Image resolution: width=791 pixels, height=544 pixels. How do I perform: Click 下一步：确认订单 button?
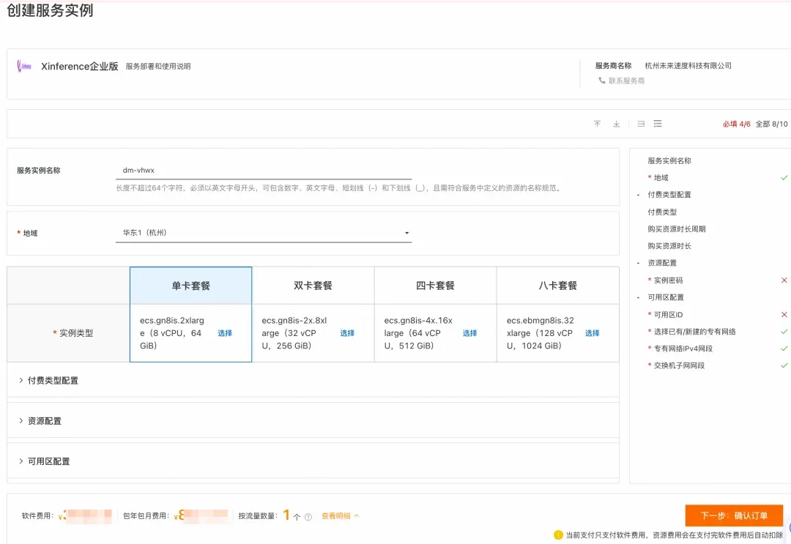[x=734, y=515]
